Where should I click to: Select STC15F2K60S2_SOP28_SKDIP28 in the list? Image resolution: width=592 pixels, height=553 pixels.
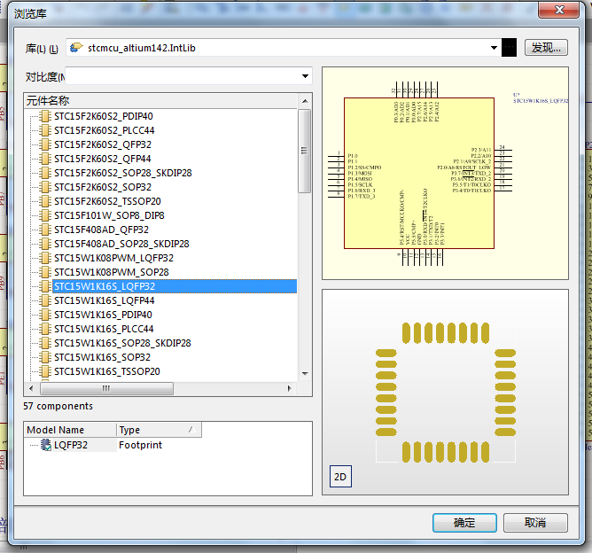pyautogui.click(x=123, y=173)
